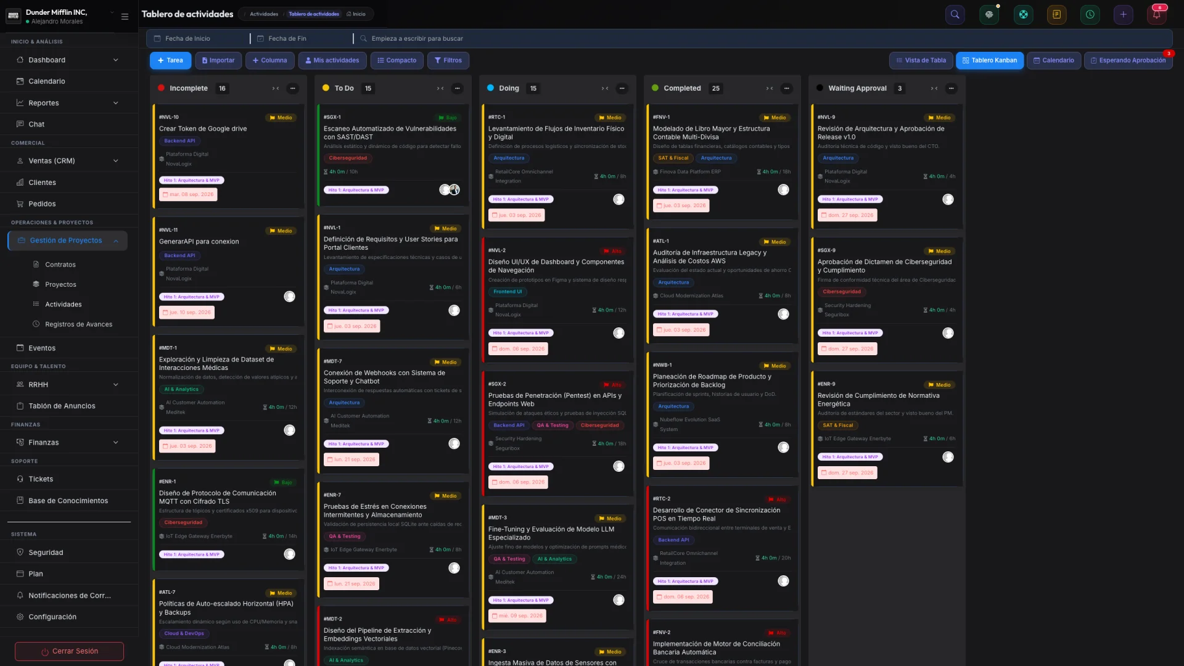Collapse the Doing column with arrows icon

click(605, 88)
